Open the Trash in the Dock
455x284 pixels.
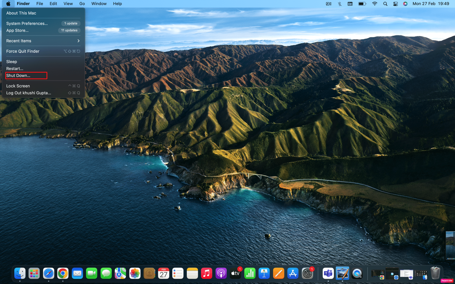(x=435, y=273)
